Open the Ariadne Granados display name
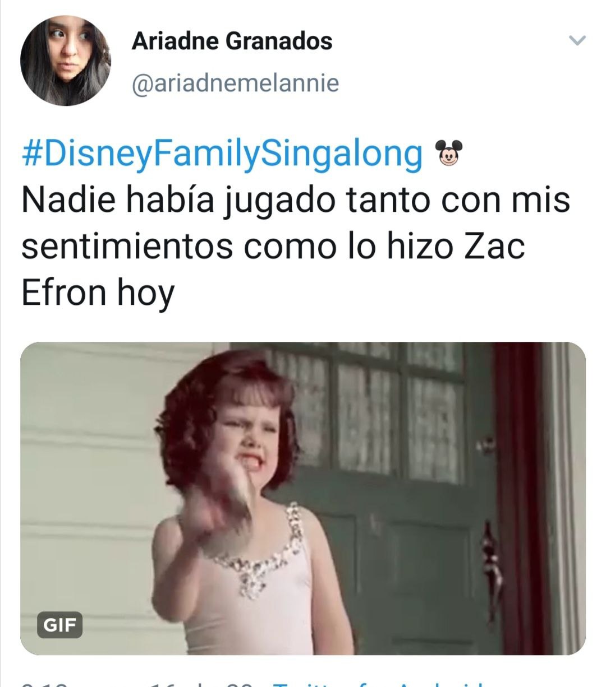The width and height of the screenshot is (606, 687). click(x=232, y=41)
